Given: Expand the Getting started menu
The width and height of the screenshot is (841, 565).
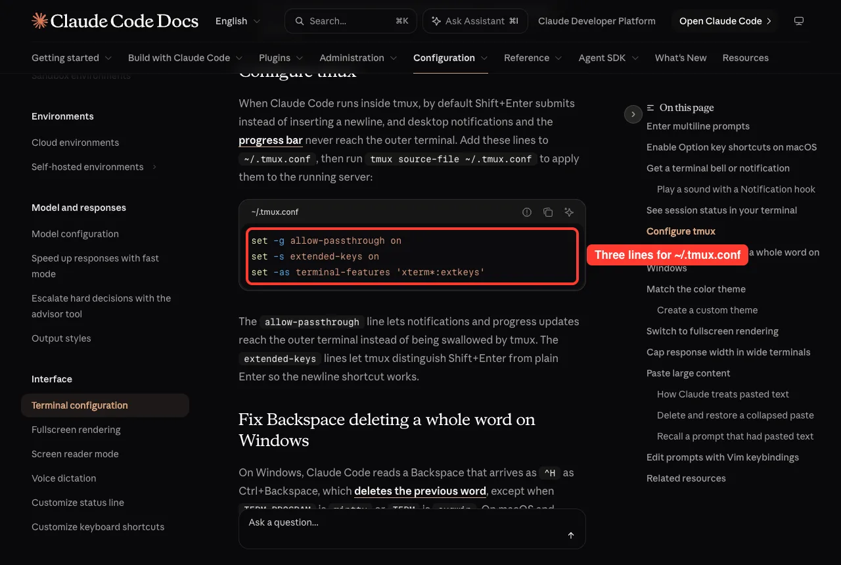Looking at the screenshot, I should 72,58.
